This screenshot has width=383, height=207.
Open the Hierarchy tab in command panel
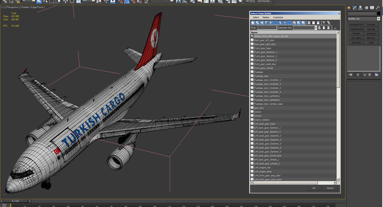(x=360, y=8)
